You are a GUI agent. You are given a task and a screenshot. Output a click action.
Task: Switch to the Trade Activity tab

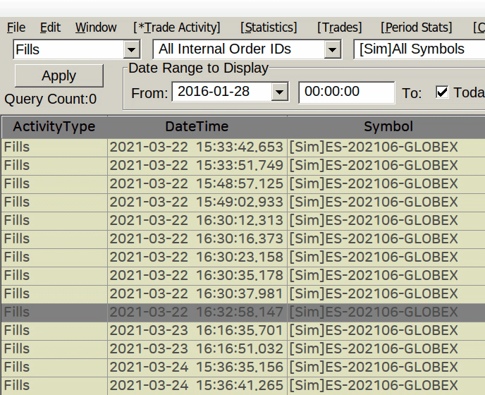point(177,28)
